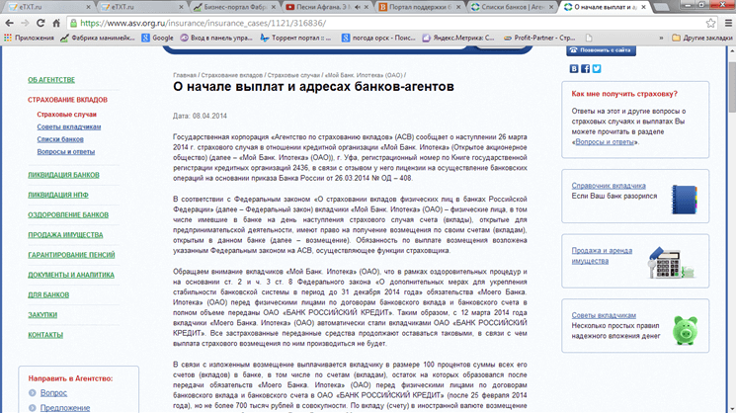Open the Списки банков submenu item

tap(60, 139)
